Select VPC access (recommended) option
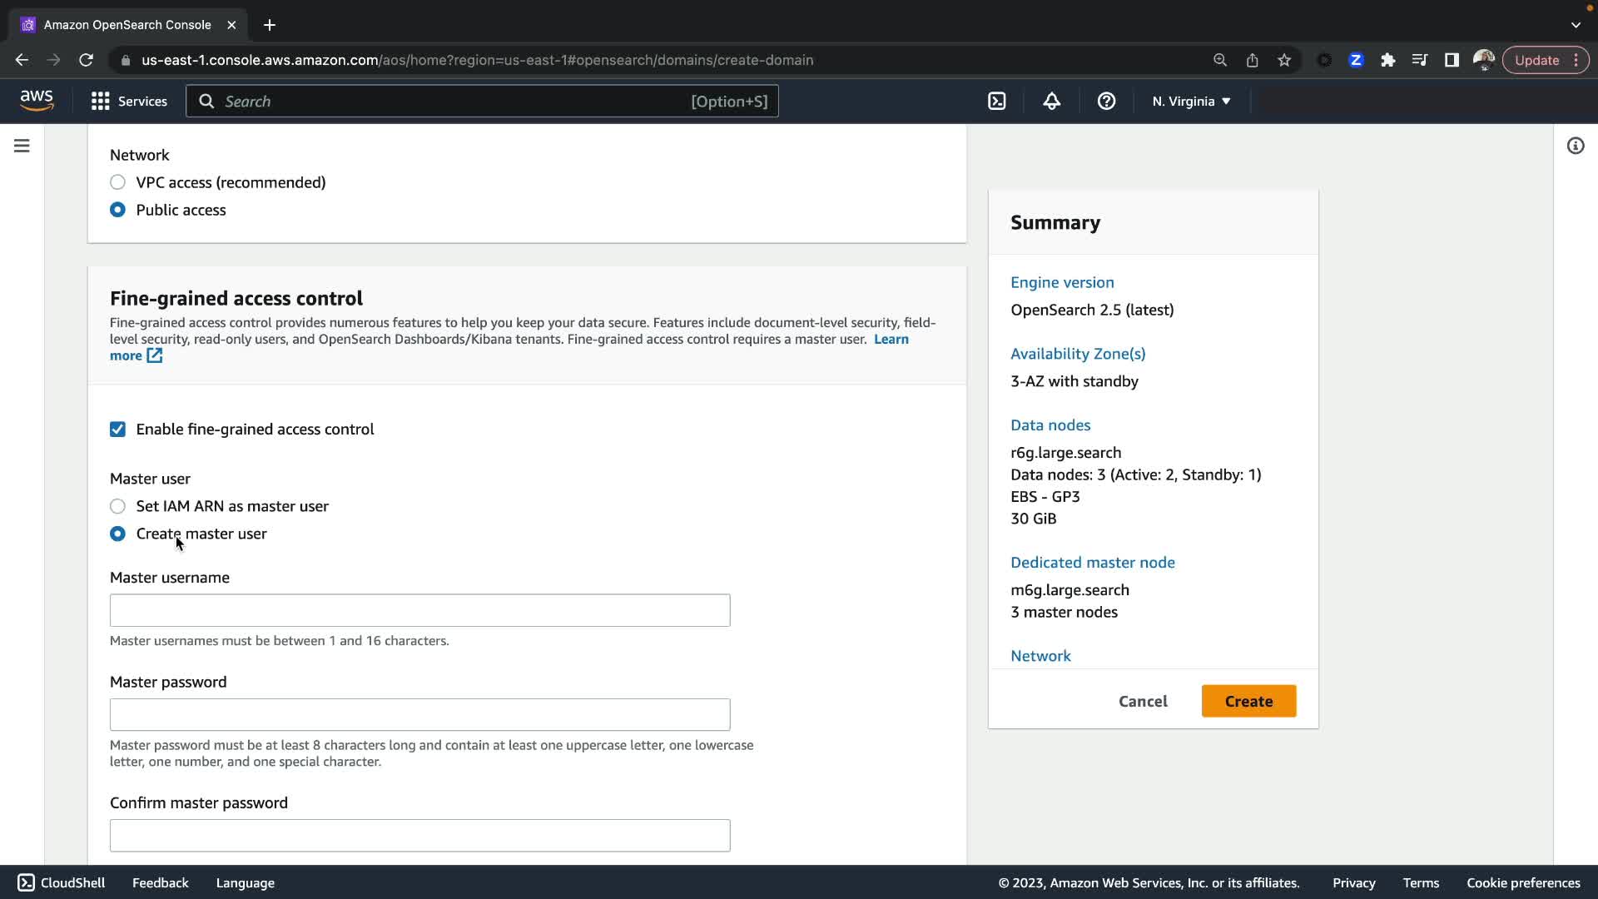 coord(117,182)
